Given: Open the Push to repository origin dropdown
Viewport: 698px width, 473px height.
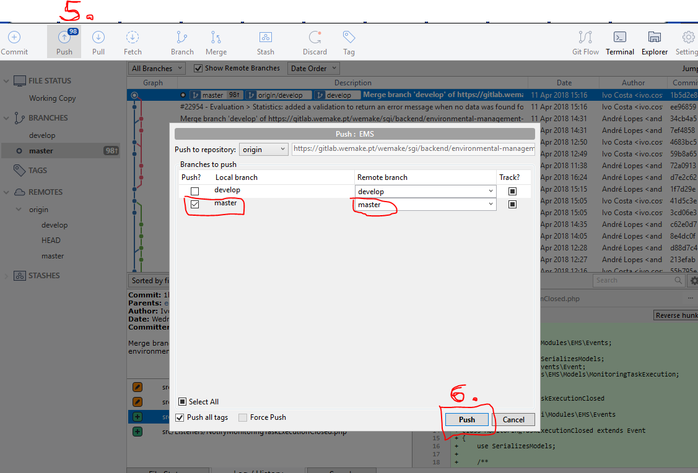Looking at the screenshot, I should [264, 149].
